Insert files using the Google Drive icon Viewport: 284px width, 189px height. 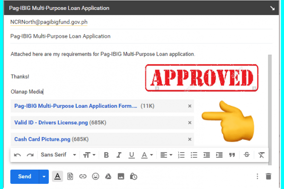coord(108,176)
